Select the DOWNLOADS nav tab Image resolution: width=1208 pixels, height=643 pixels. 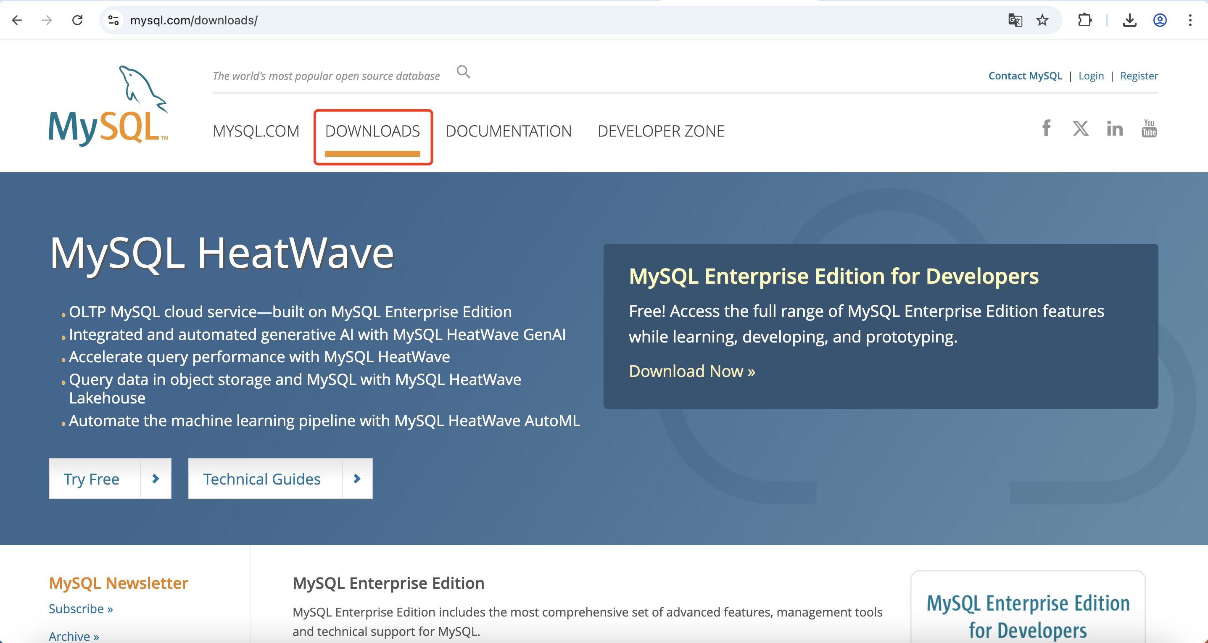[x=373, y=131]
